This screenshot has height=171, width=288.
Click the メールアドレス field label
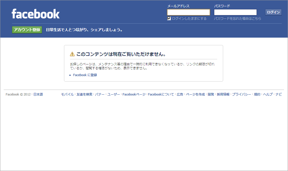point(178,6)
